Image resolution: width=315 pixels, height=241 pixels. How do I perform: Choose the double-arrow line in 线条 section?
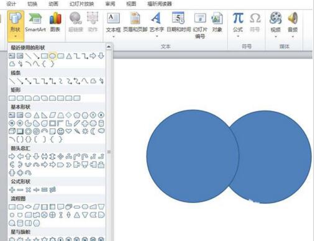pos(29,81)
